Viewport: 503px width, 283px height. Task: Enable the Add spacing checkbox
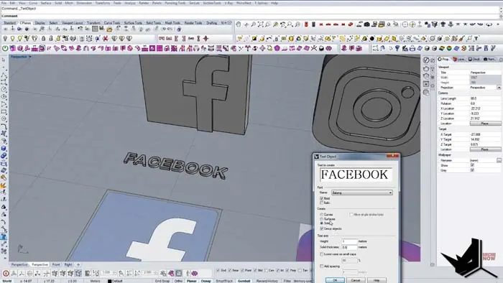coord(322,266)
